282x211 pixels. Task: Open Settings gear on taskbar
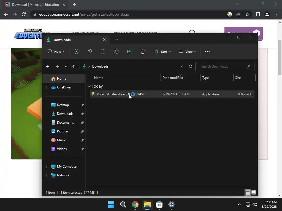pyautogui.click(x=171, y=204)
